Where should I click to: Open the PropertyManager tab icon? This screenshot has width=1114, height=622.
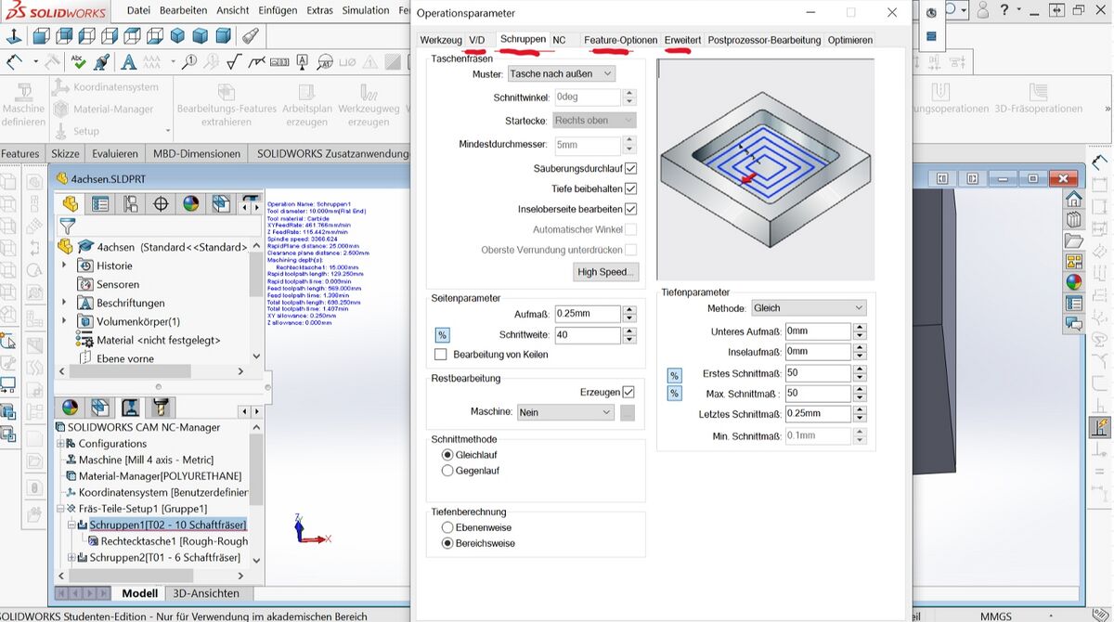99,204
